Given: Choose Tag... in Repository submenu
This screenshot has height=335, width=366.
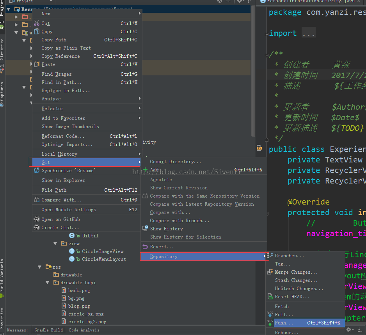Looking at the screenshot, I should click(305, 264).
